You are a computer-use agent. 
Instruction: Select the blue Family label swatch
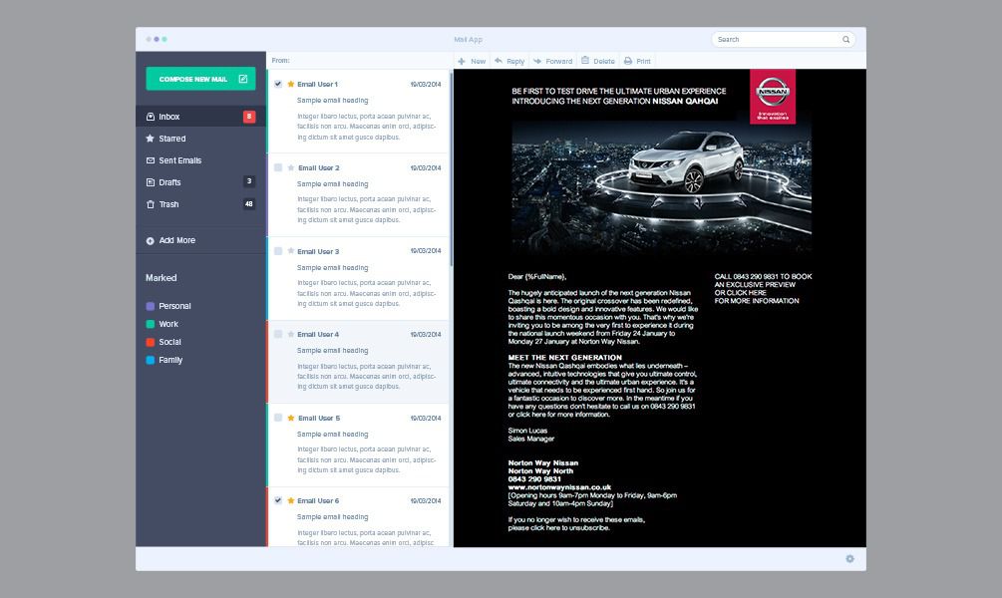click(151, 360)
